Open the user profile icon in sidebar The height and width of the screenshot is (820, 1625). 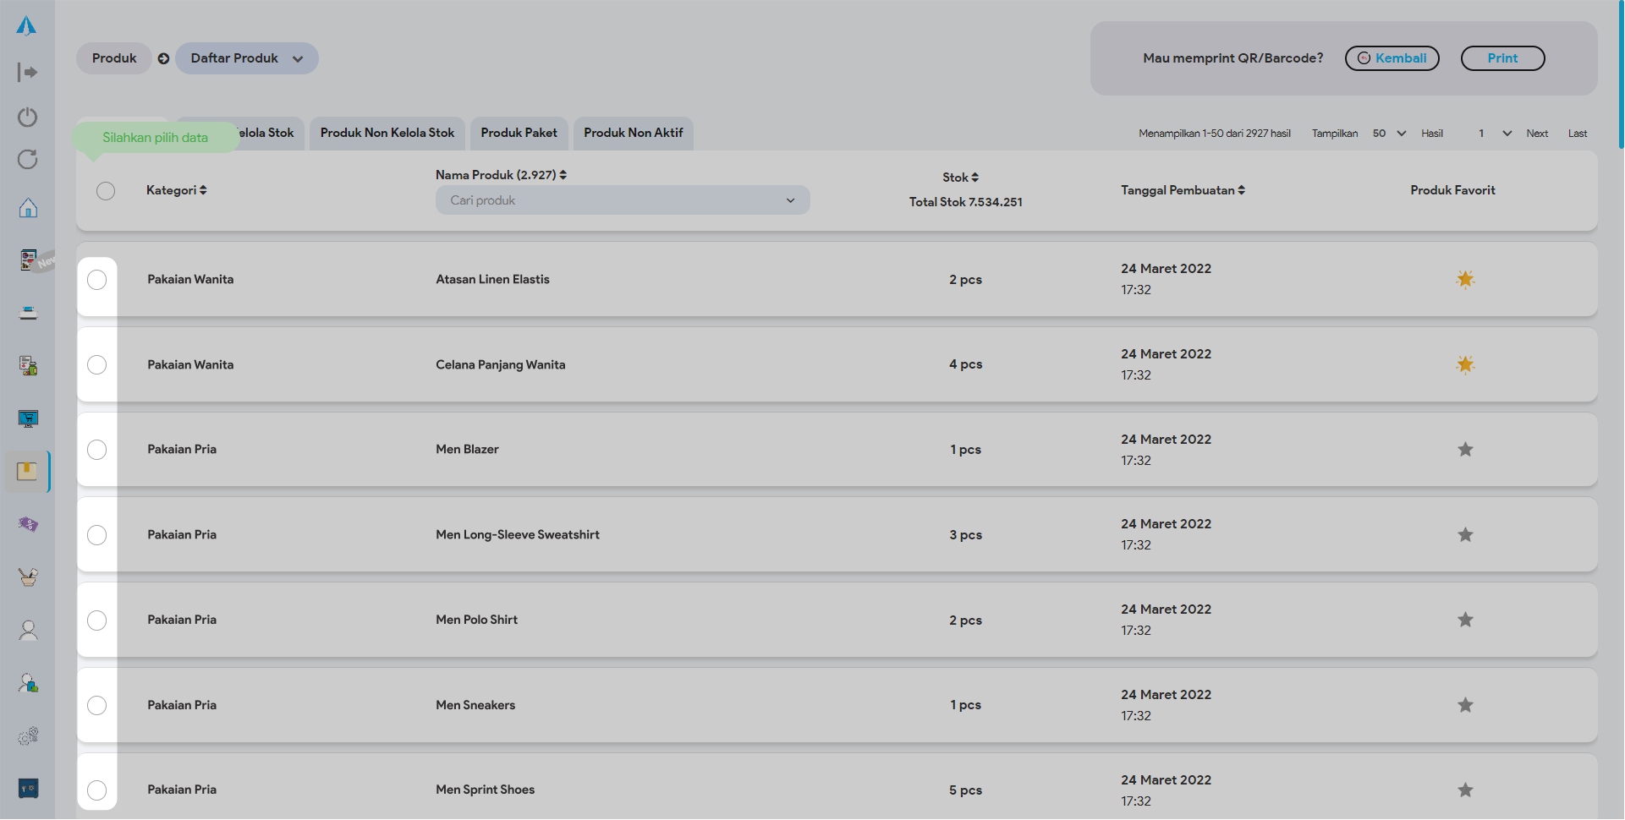pos(28,631)
